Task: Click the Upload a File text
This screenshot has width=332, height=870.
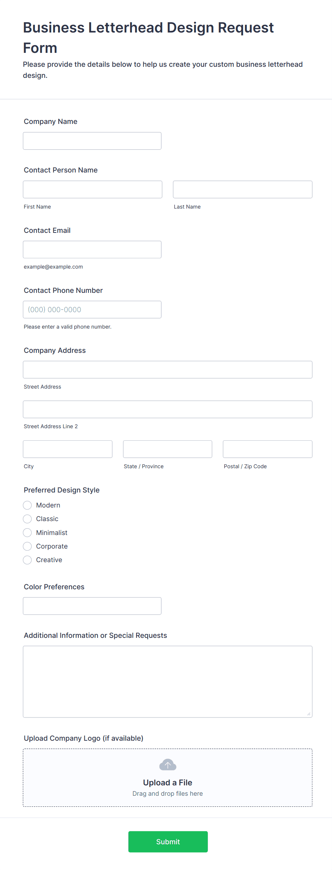Action: click(167, 782)
